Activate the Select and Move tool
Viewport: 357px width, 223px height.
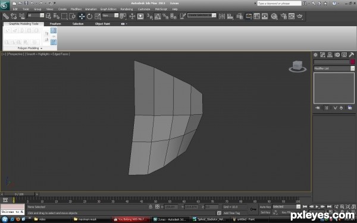(82, 16)
